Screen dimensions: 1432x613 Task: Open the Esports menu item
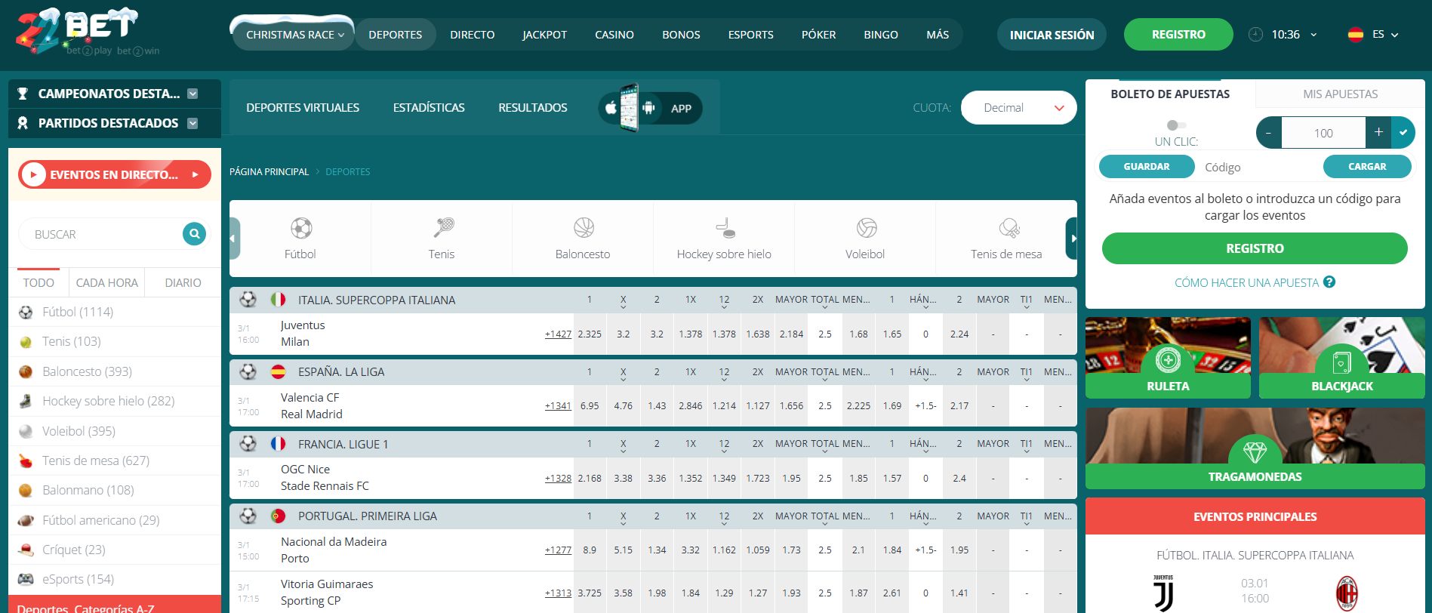(x=750, y=35)
